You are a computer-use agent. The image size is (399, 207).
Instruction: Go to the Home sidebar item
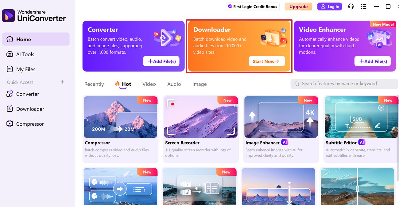pyautogui.click(x=36, y=39)
